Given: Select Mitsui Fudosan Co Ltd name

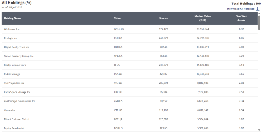Looking at the screenshot, I should [17, 119].
